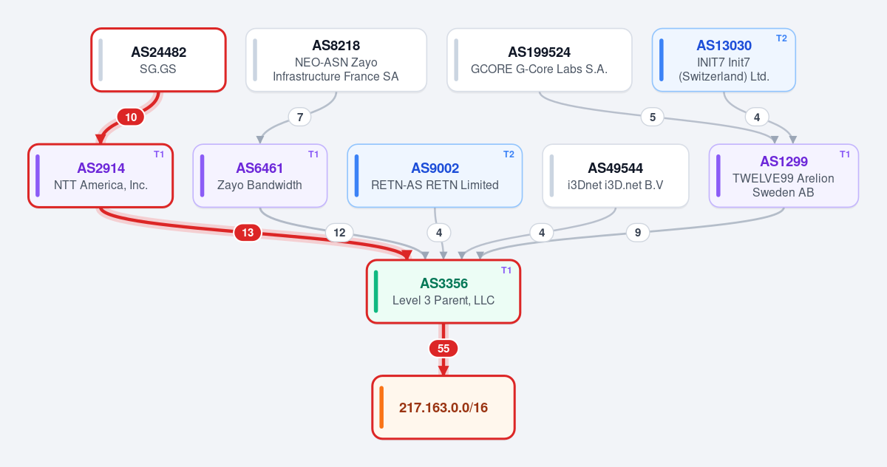Click the red edge label 10
Screen dimensions: 887x467
(131, 117)
